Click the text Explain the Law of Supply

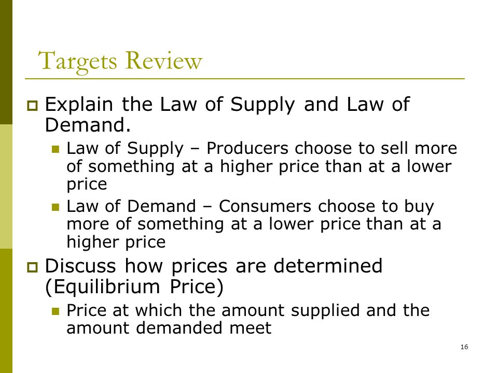point(170,105)
